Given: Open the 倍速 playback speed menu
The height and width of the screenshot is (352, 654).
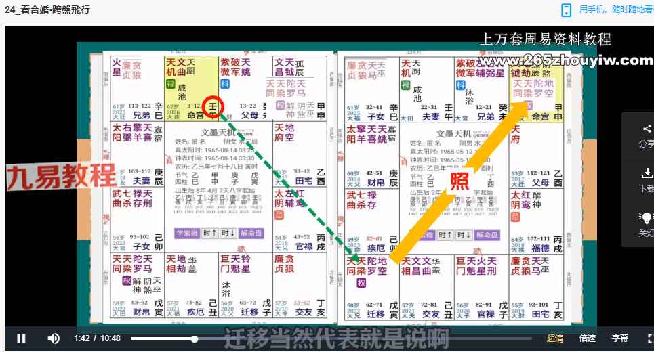Looking at the screenshot, I should 588,338.
